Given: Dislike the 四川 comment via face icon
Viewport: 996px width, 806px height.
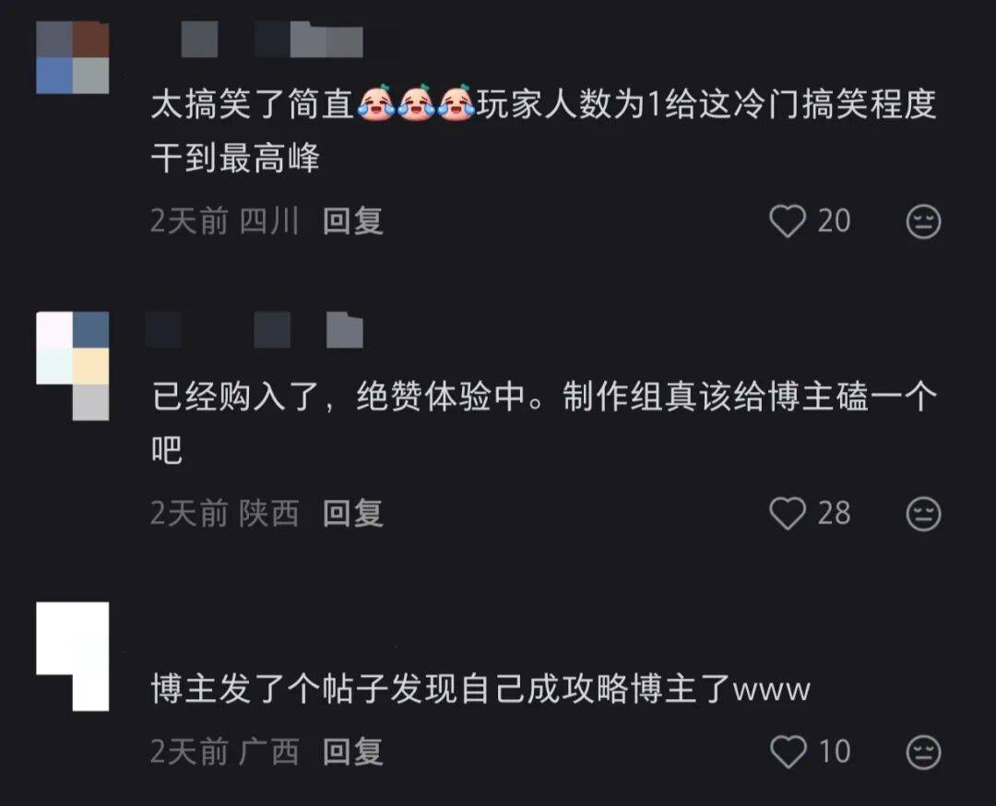Looking at the screenshot, I should 923,221.
